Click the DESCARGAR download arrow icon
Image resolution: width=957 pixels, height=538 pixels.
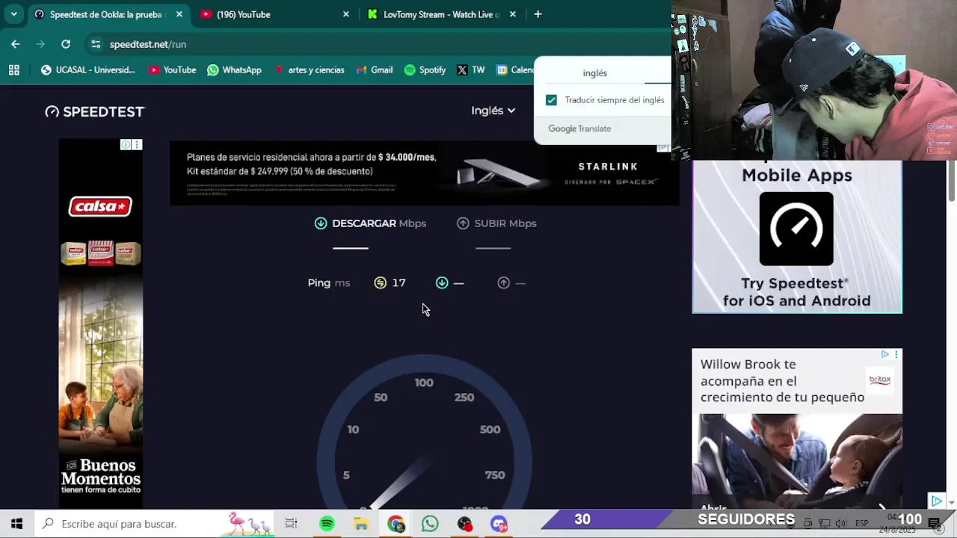coord(321,223)
